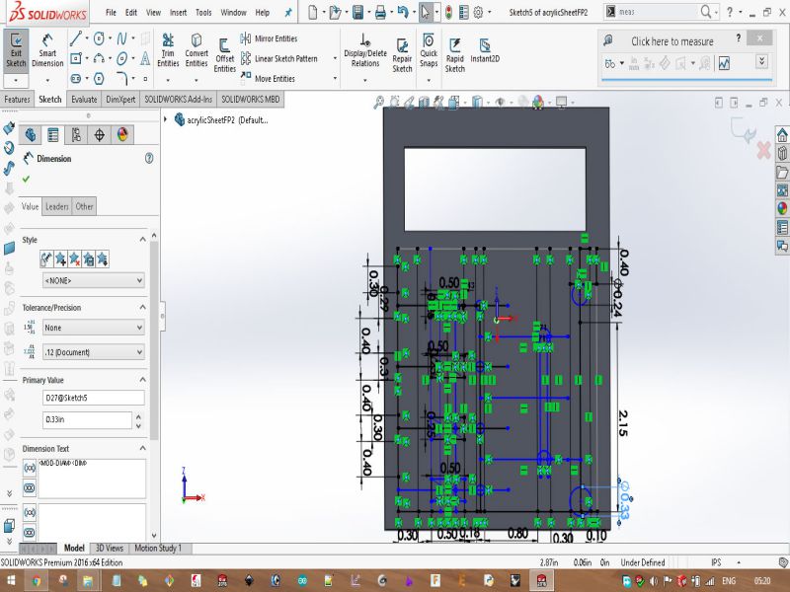Viewport: 790px width, 592px height.
Task: Open Display/Delete Relations
Action: coord(364,55)
